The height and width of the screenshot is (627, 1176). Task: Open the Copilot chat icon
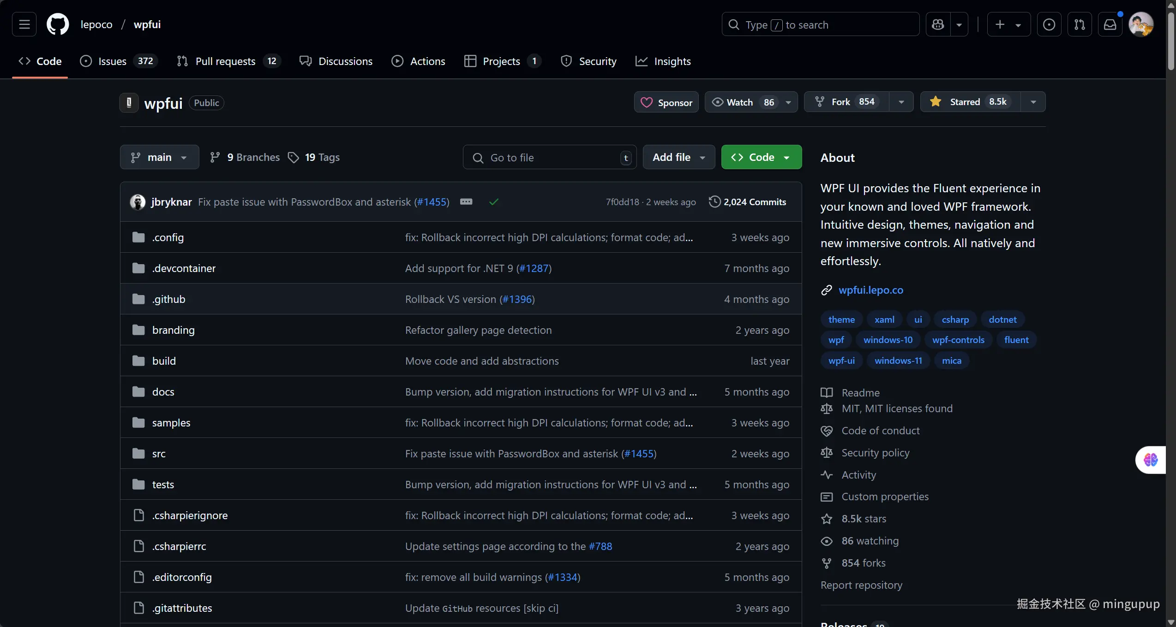point(938,24)
